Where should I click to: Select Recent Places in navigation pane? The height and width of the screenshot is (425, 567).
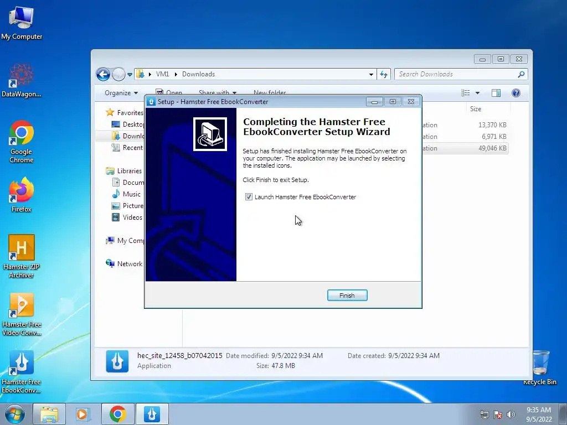[127, 147]
